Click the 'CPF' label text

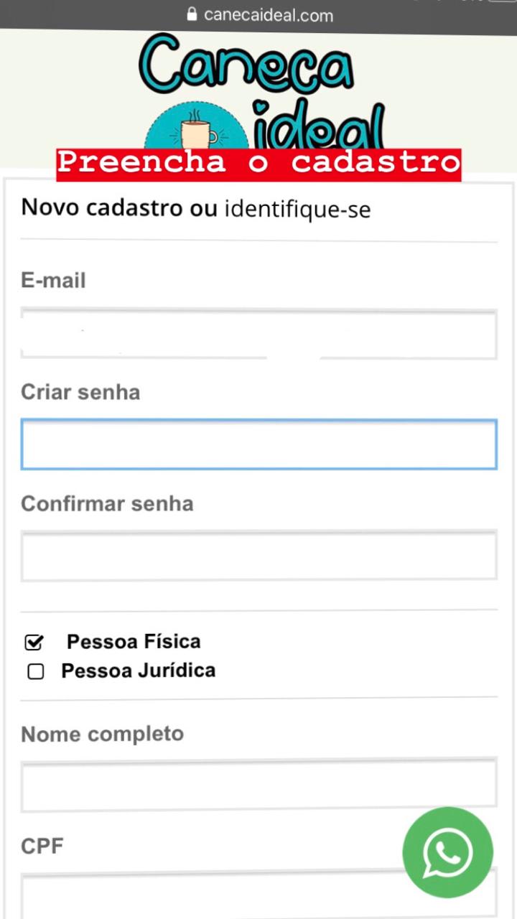click(x=42, y=846)
